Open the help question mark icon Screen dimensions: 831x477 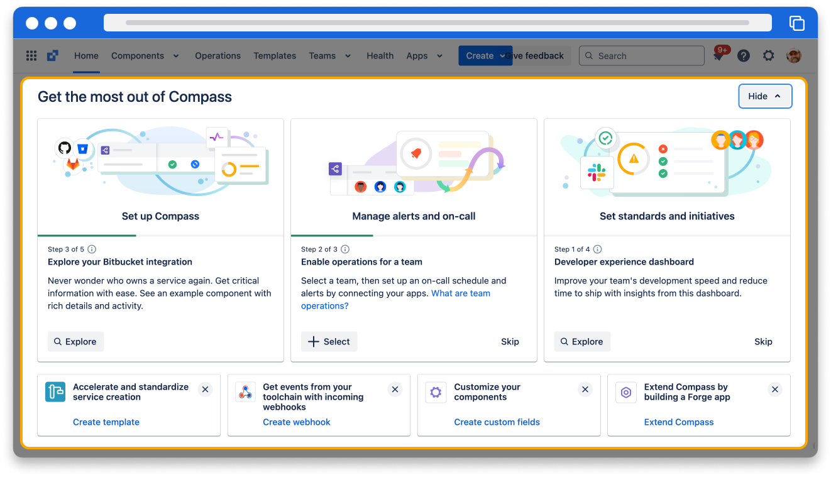point(744,56)
